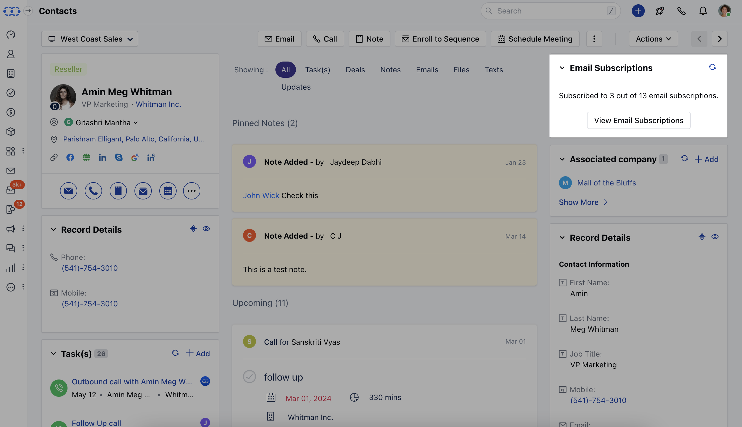Screen dimensions: 742x427
Task: Go to next contact arrow
Action: (719, 39)
